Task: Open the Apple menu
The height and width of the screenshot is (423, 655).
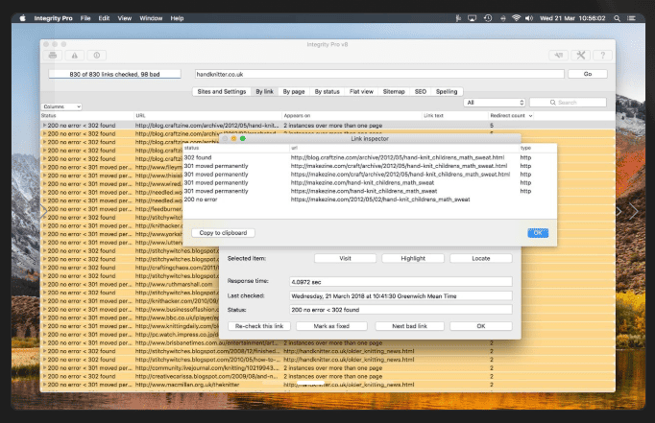Action: coord(22,18)
